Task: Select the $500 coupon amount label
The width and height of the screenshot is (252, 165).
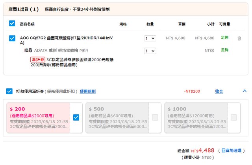Action: click(x=96, y=109)
